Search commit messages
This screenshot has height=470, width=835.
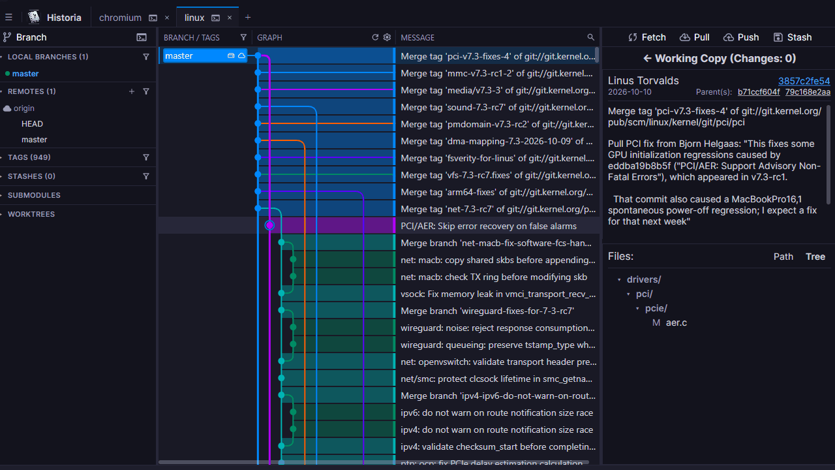tap(591, 37)
